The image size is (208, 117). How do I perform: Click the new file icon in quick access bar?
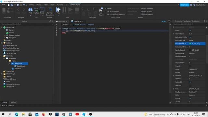point(9,5)
